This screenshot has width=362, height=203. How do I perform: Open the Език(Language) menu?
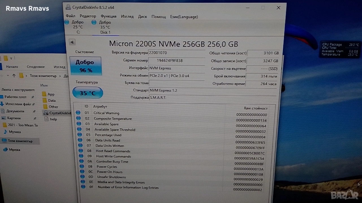tap(184, 17)
